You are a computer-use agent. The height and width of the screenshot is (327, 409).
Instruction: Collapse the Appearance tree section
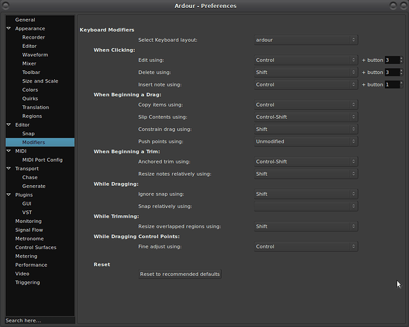pyautogui.click(x=9, y=29)
